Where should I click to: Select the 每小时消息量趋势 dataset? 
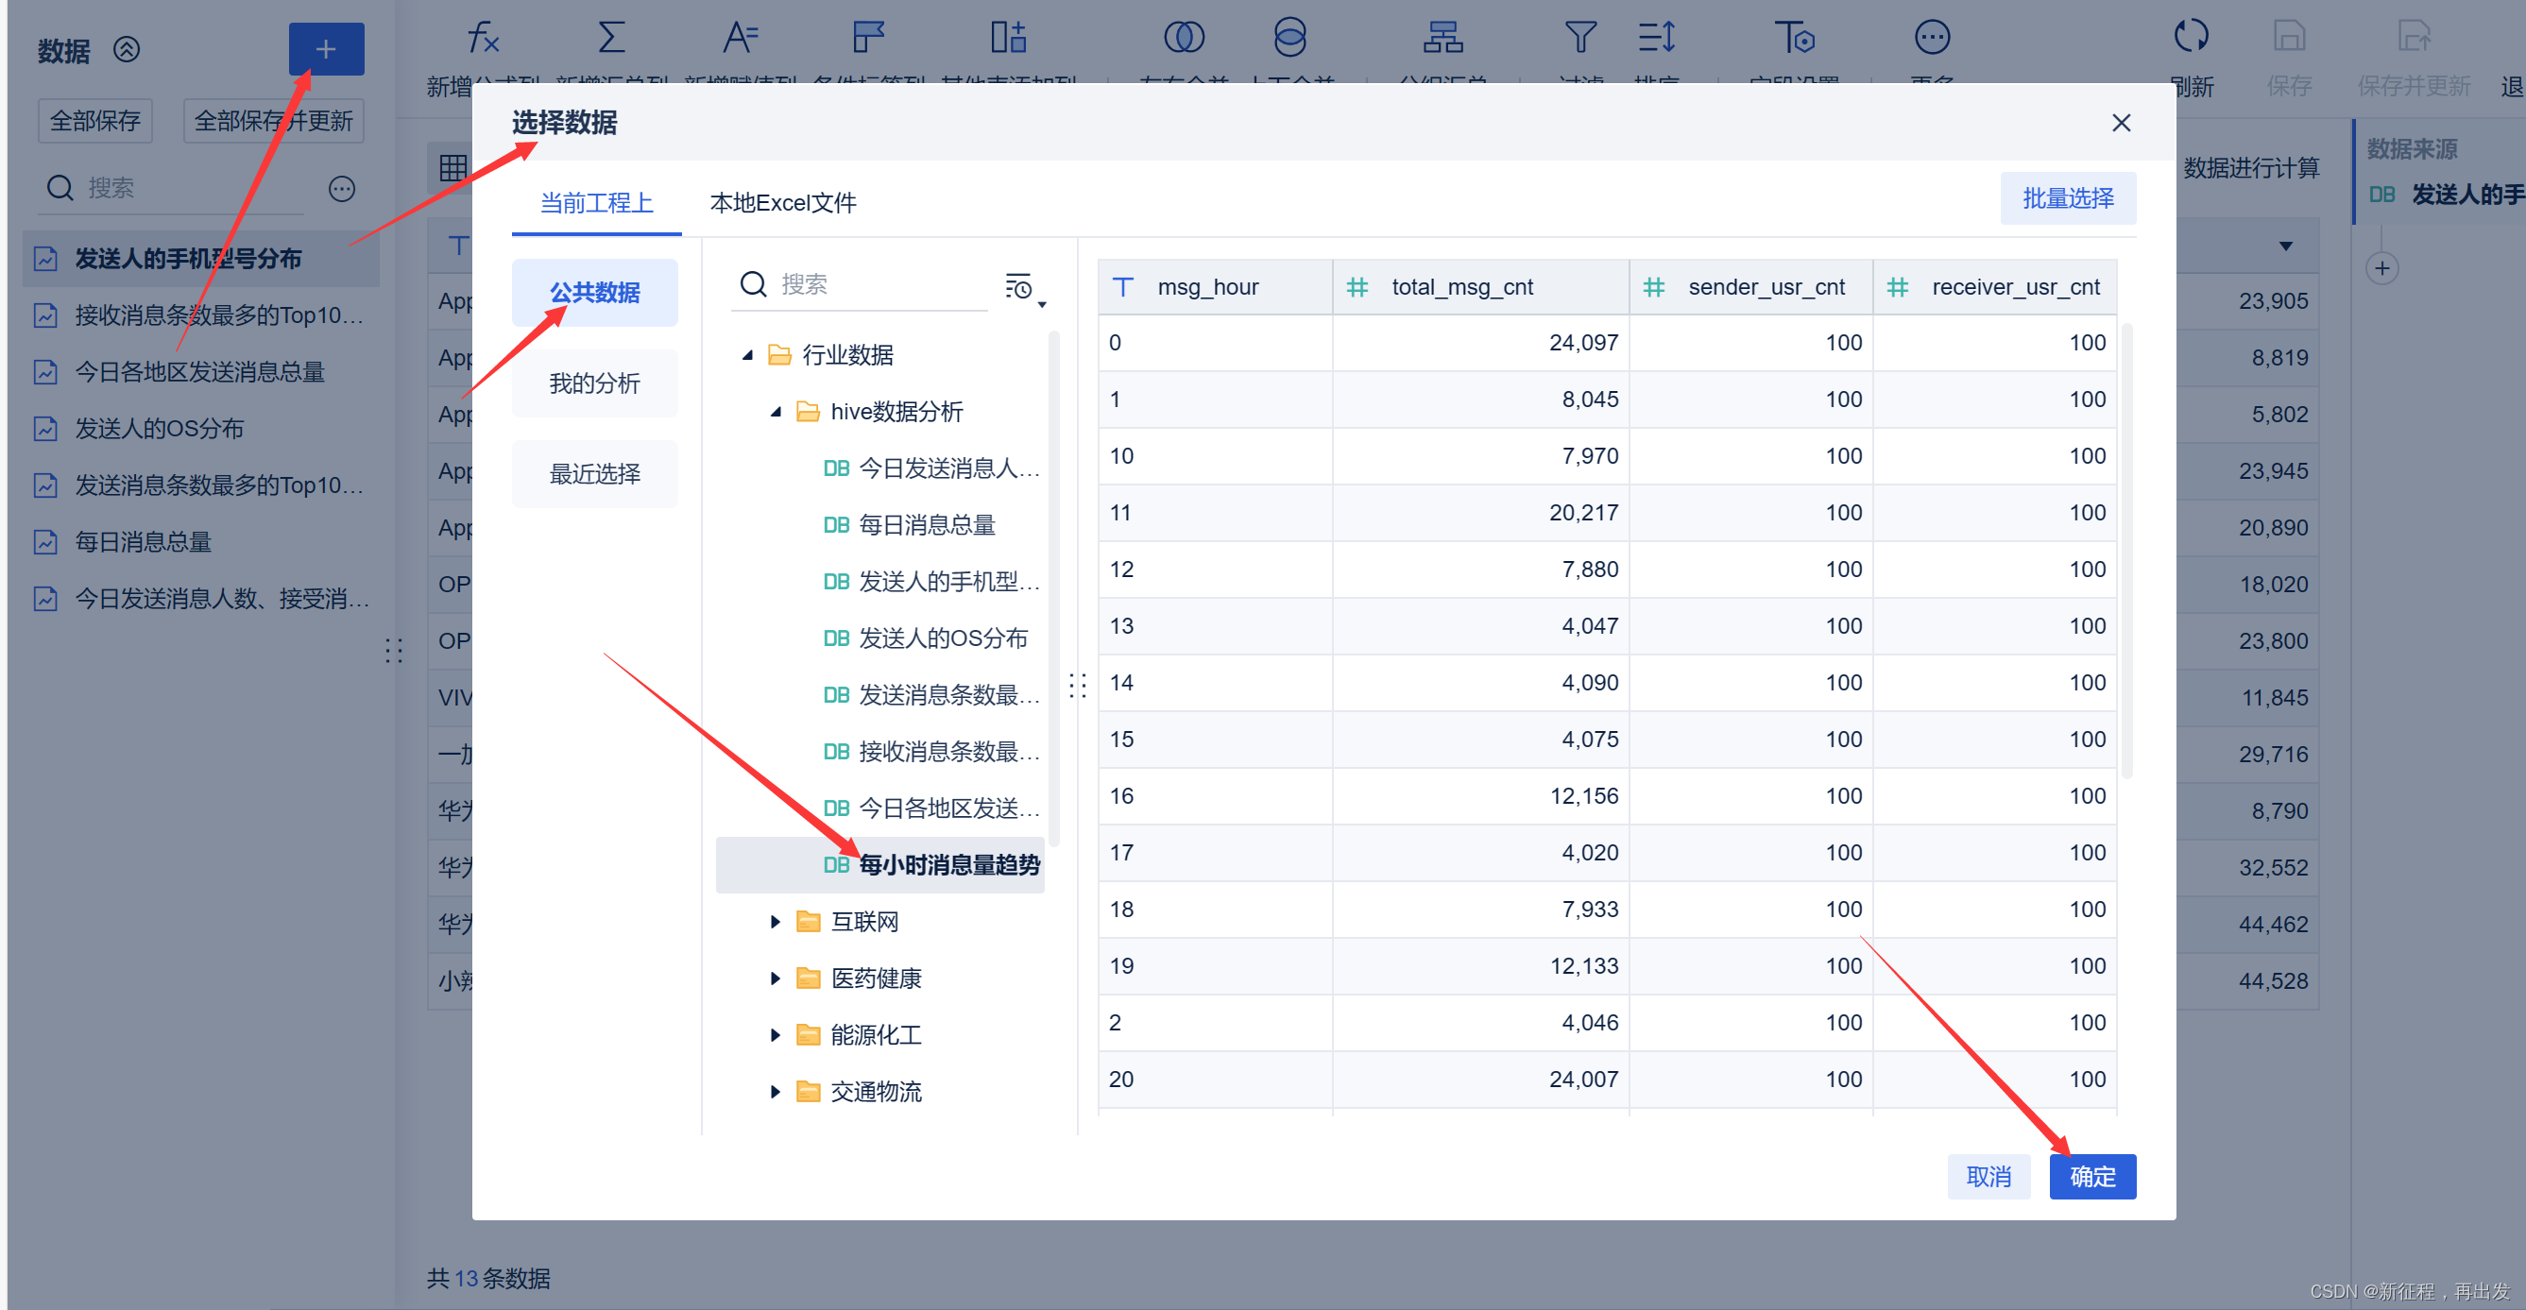[879, 865]
